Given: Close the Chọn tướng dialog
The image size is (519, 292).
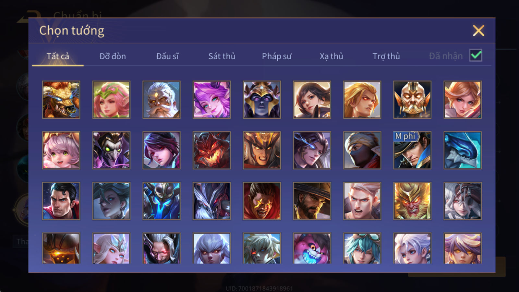Looking at the screenshot, I should 478,31.
